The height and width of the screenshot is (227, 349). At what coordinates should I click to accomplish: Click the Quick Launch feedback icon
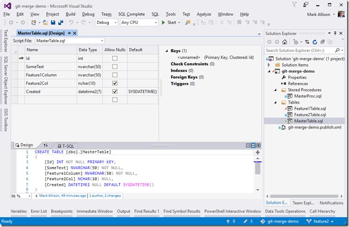306,5
